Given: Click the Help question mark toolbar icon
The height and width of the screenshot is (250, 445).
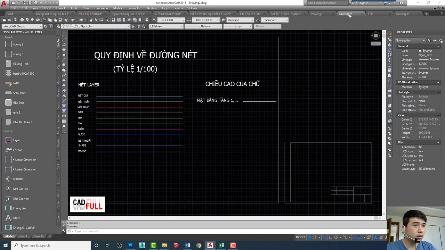Looking at the screenshot, I should pos(147,20).
